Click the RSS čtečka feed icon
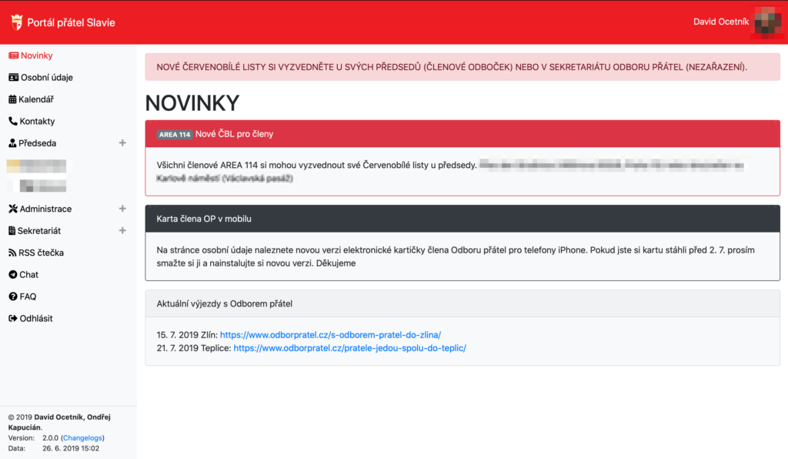The height and width of the screenshot is (459, 788). pyautogui.click(x=12, y=253)
